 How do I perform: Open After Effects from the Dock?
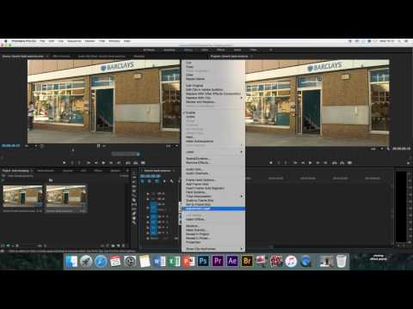(x=232, y=261)
